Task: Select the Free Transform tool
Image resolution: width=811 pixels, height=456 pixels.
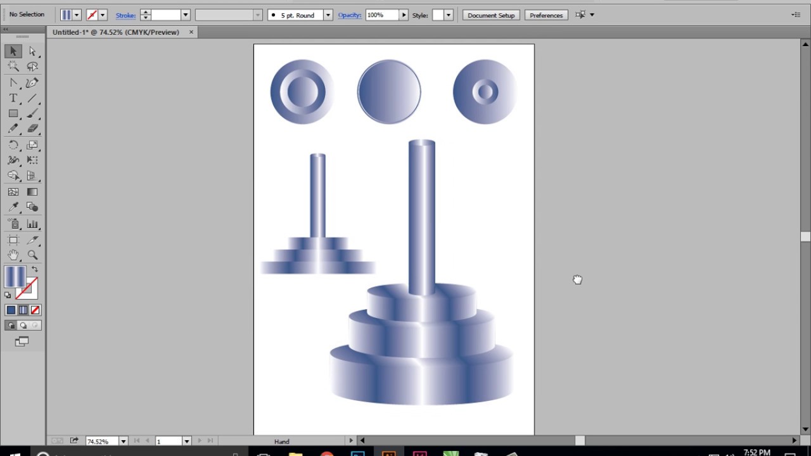Action: (32, 160)
